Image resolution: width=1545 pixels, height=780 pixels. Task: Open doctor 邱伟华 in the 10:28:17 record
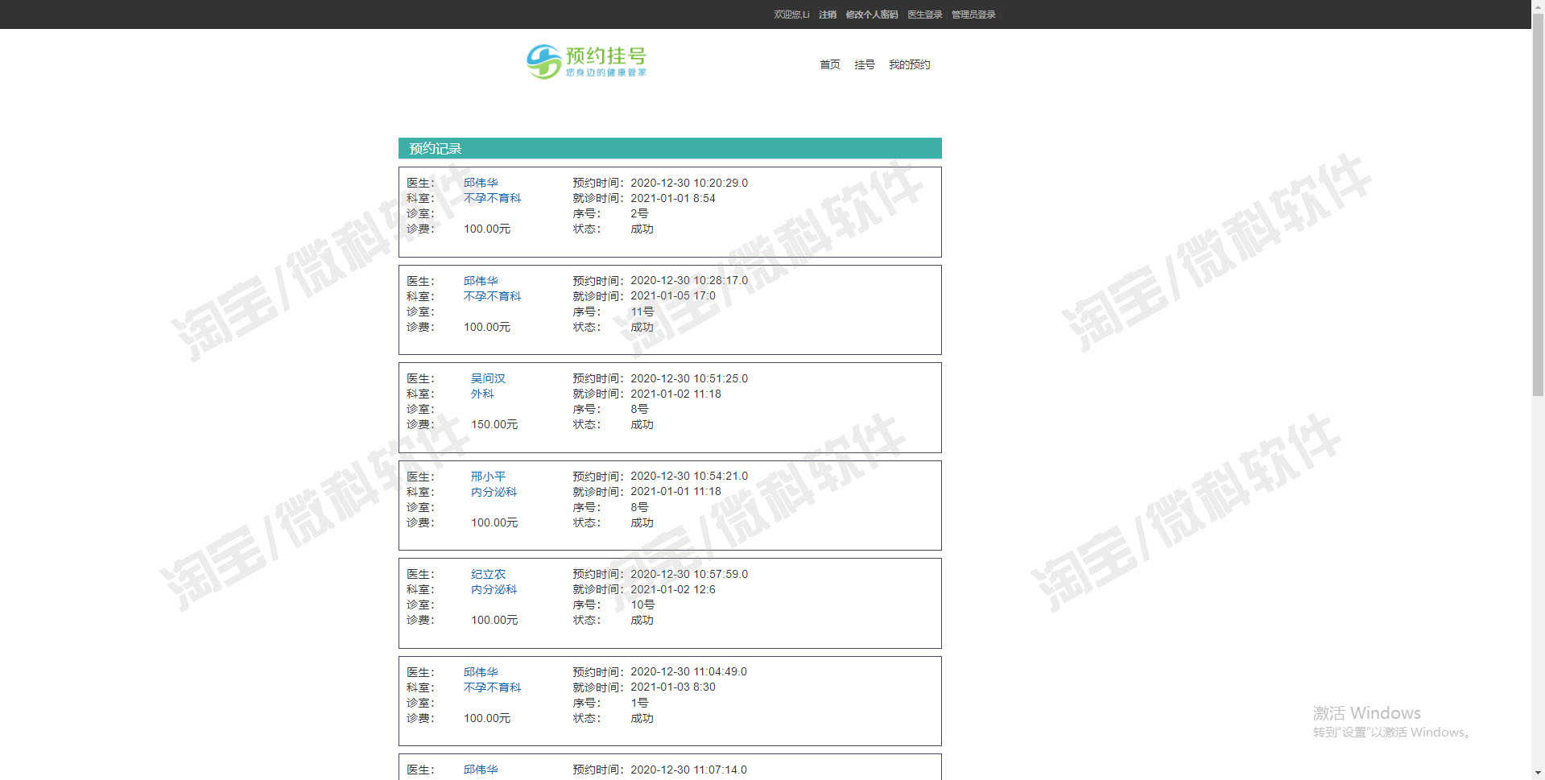pyautogui.click(x=481, y=281)
